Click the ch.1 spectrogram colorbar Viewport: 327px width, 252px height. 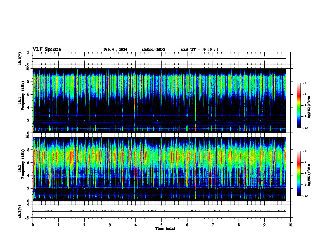pyautogui.click(x=299, y=105)
